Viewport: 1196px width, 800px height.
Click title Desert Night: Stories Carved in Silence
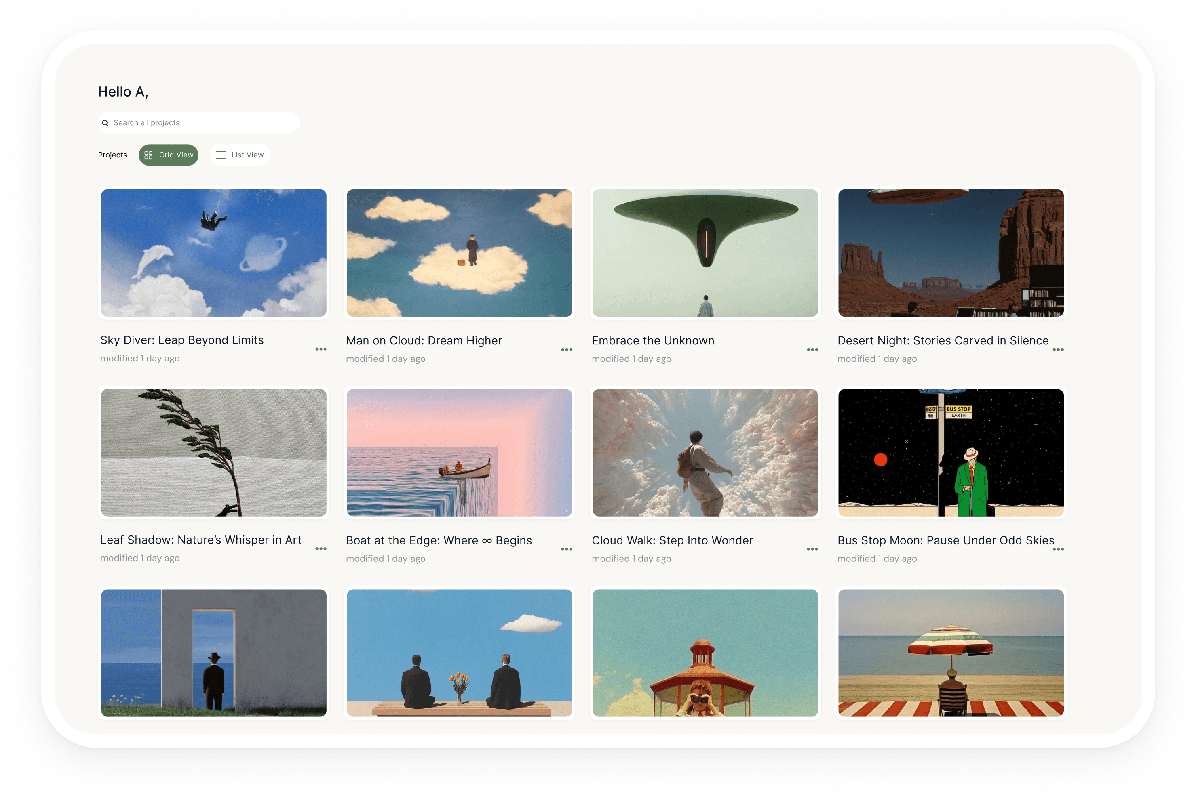(943, 341)
